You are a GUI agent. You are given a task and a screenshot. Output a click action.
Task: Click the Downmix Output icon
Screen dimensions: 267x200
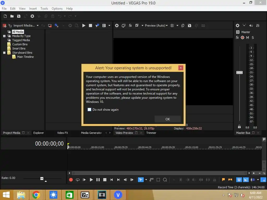244,26
